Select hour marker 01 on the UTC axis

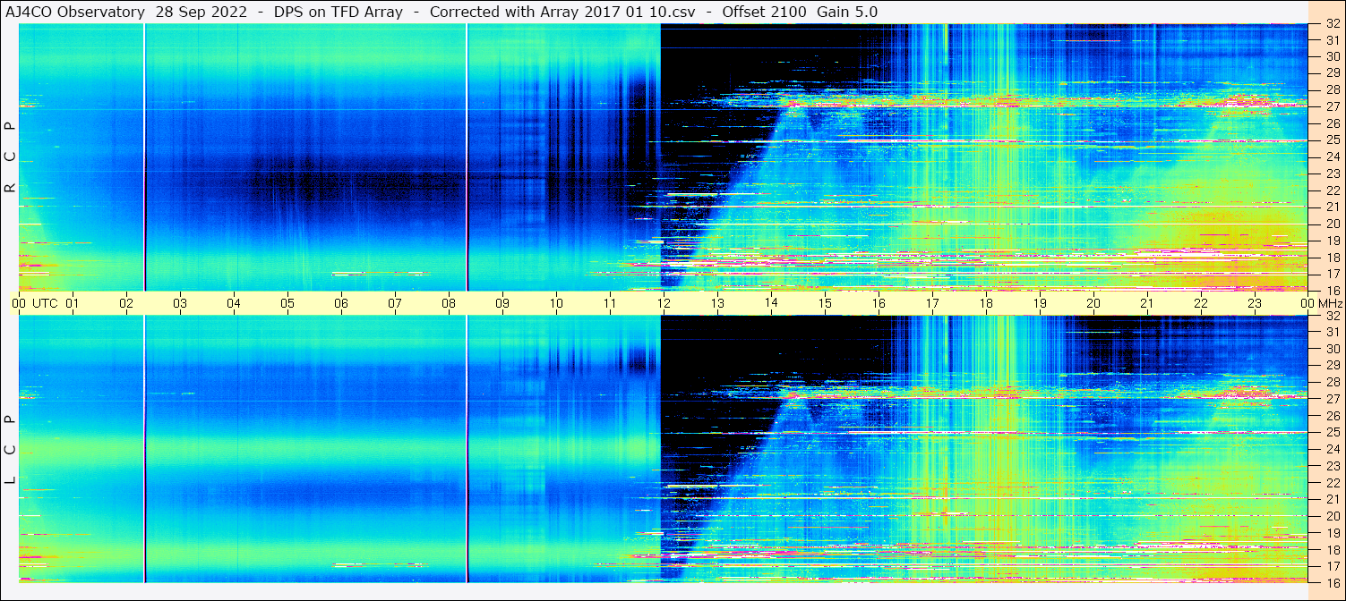(73, 303)
